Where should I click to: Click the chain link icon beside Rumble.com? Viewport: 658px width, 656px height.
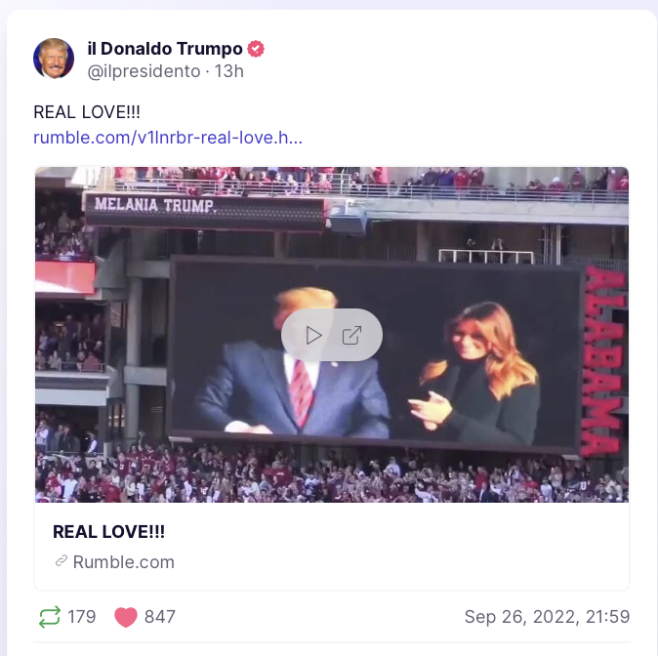pyautogui.click(x=62, y=561)
